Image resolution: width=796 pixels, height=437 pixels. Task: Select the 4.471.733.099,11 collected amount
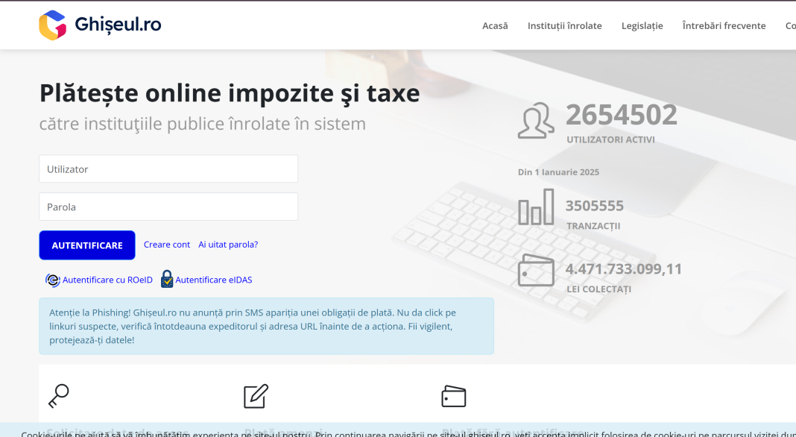tap(624, 268)
